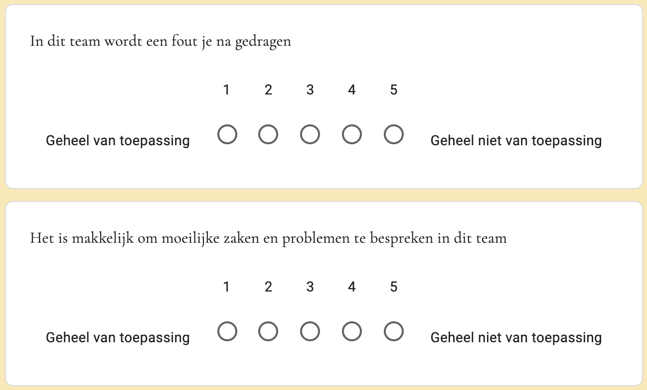The height and width of the screenshot is (390, 647).
Task: Choose option 4 for 'moeilijke zaken bespreken' question
Action: point(352,332)
